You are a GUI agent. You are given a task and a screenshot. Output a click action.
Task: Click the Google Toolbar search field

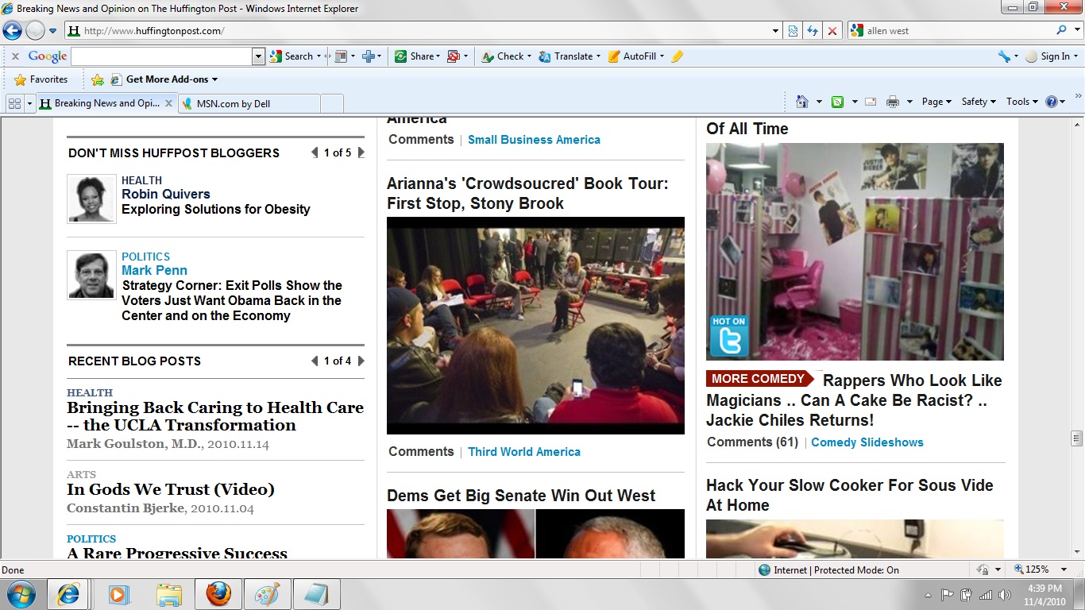(x=161, y=56)
